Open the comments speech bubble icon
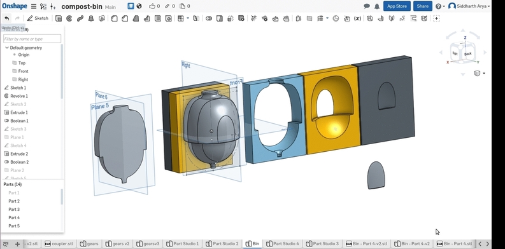The width and height of the screenshot is (505, 249). tap(367, 6)
